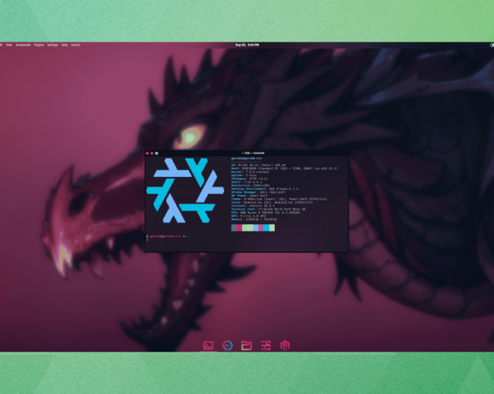Click the WM Theme line

click(249, 196)
